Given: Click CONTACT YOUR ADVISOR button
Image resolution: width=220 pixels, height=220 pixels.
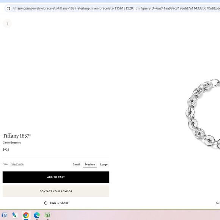Looking at the screenshot, I should [x=56, y=191].
